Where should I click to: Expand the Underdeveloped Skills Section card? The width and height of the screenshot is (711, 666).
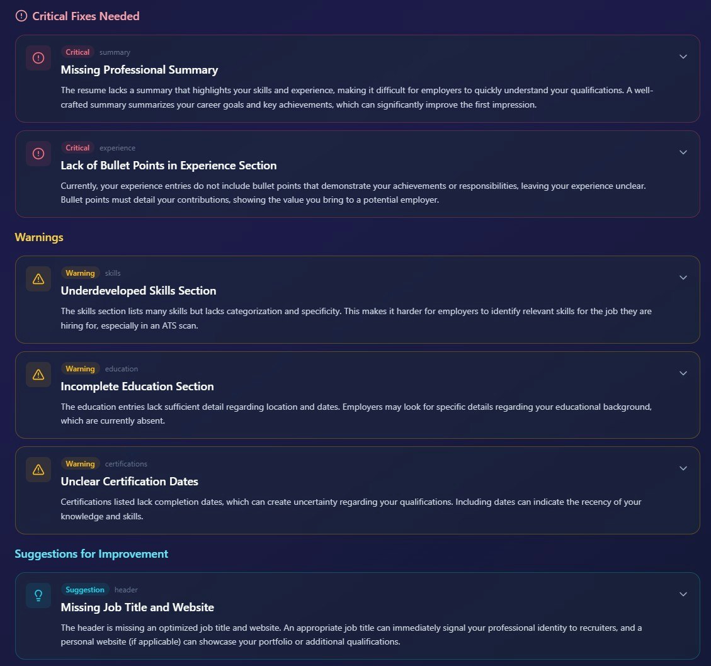683,277
